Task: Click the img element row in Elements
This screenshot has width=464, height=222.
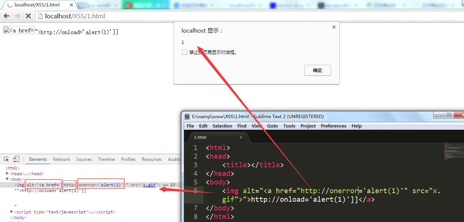Action: (90, 185)
